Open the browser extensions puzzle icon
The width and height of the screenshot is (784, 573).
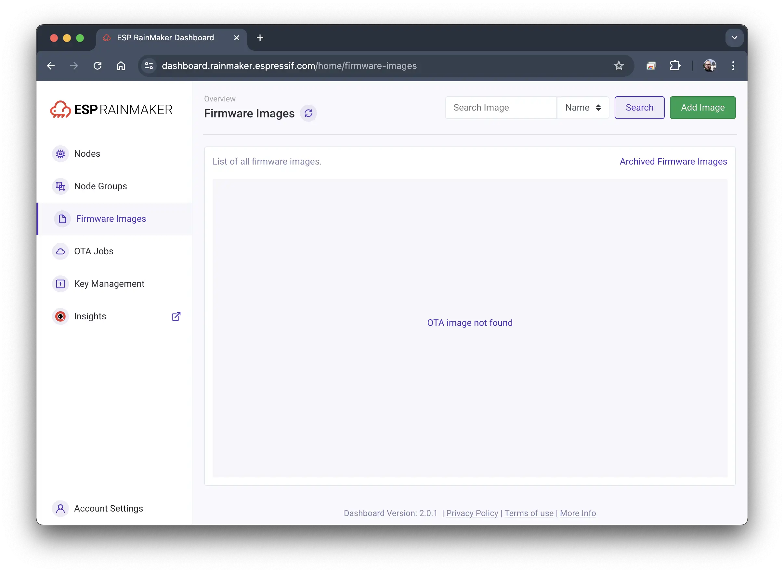click(675, 66)
